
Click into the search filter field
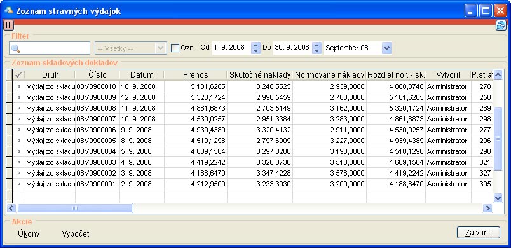(50, 48)
